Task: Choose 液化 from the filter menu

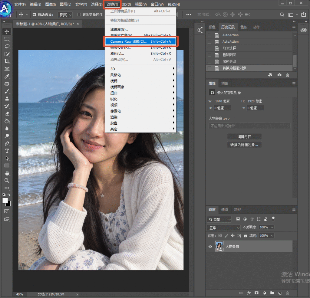Action: click(140, 54)
